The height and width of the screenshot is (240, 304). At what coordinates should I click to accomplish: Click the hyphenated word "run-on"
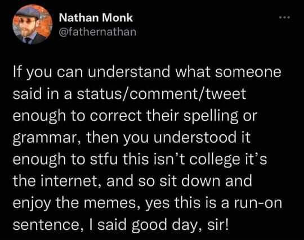(x=258, y=203)
